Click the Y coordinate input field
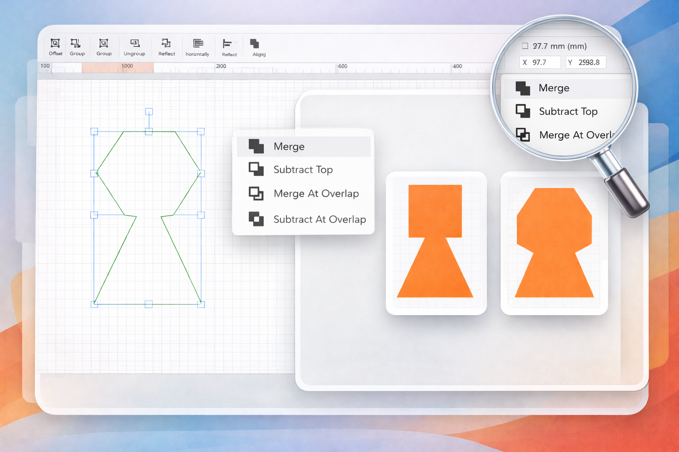This screenshot has width=679, height=452. tap(586, 63)
